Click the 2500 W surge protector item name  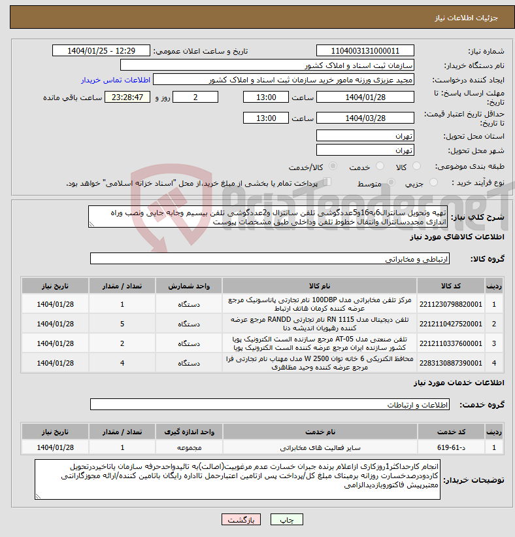pos(320,362)
